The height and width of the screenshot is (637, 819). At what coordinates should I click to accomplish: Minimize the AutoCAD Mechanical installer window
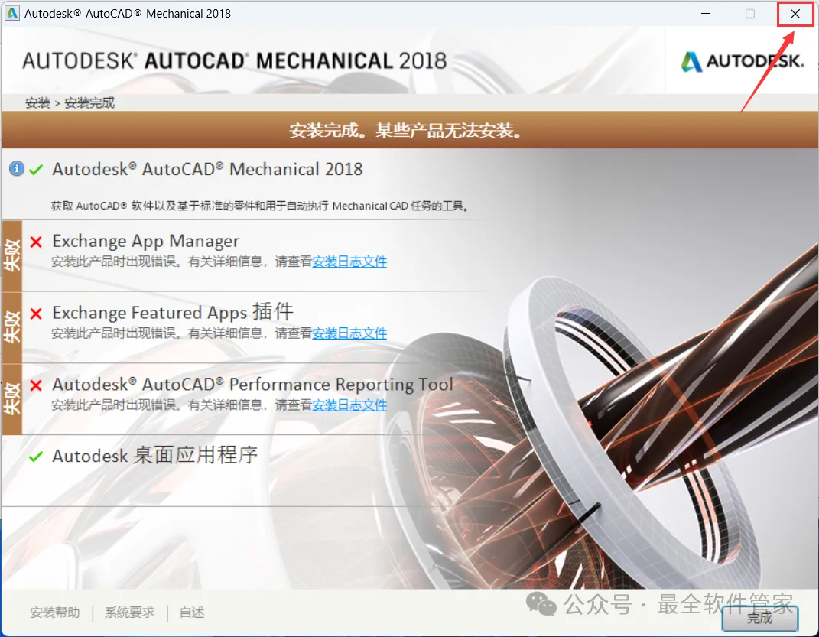pos(706,14)
